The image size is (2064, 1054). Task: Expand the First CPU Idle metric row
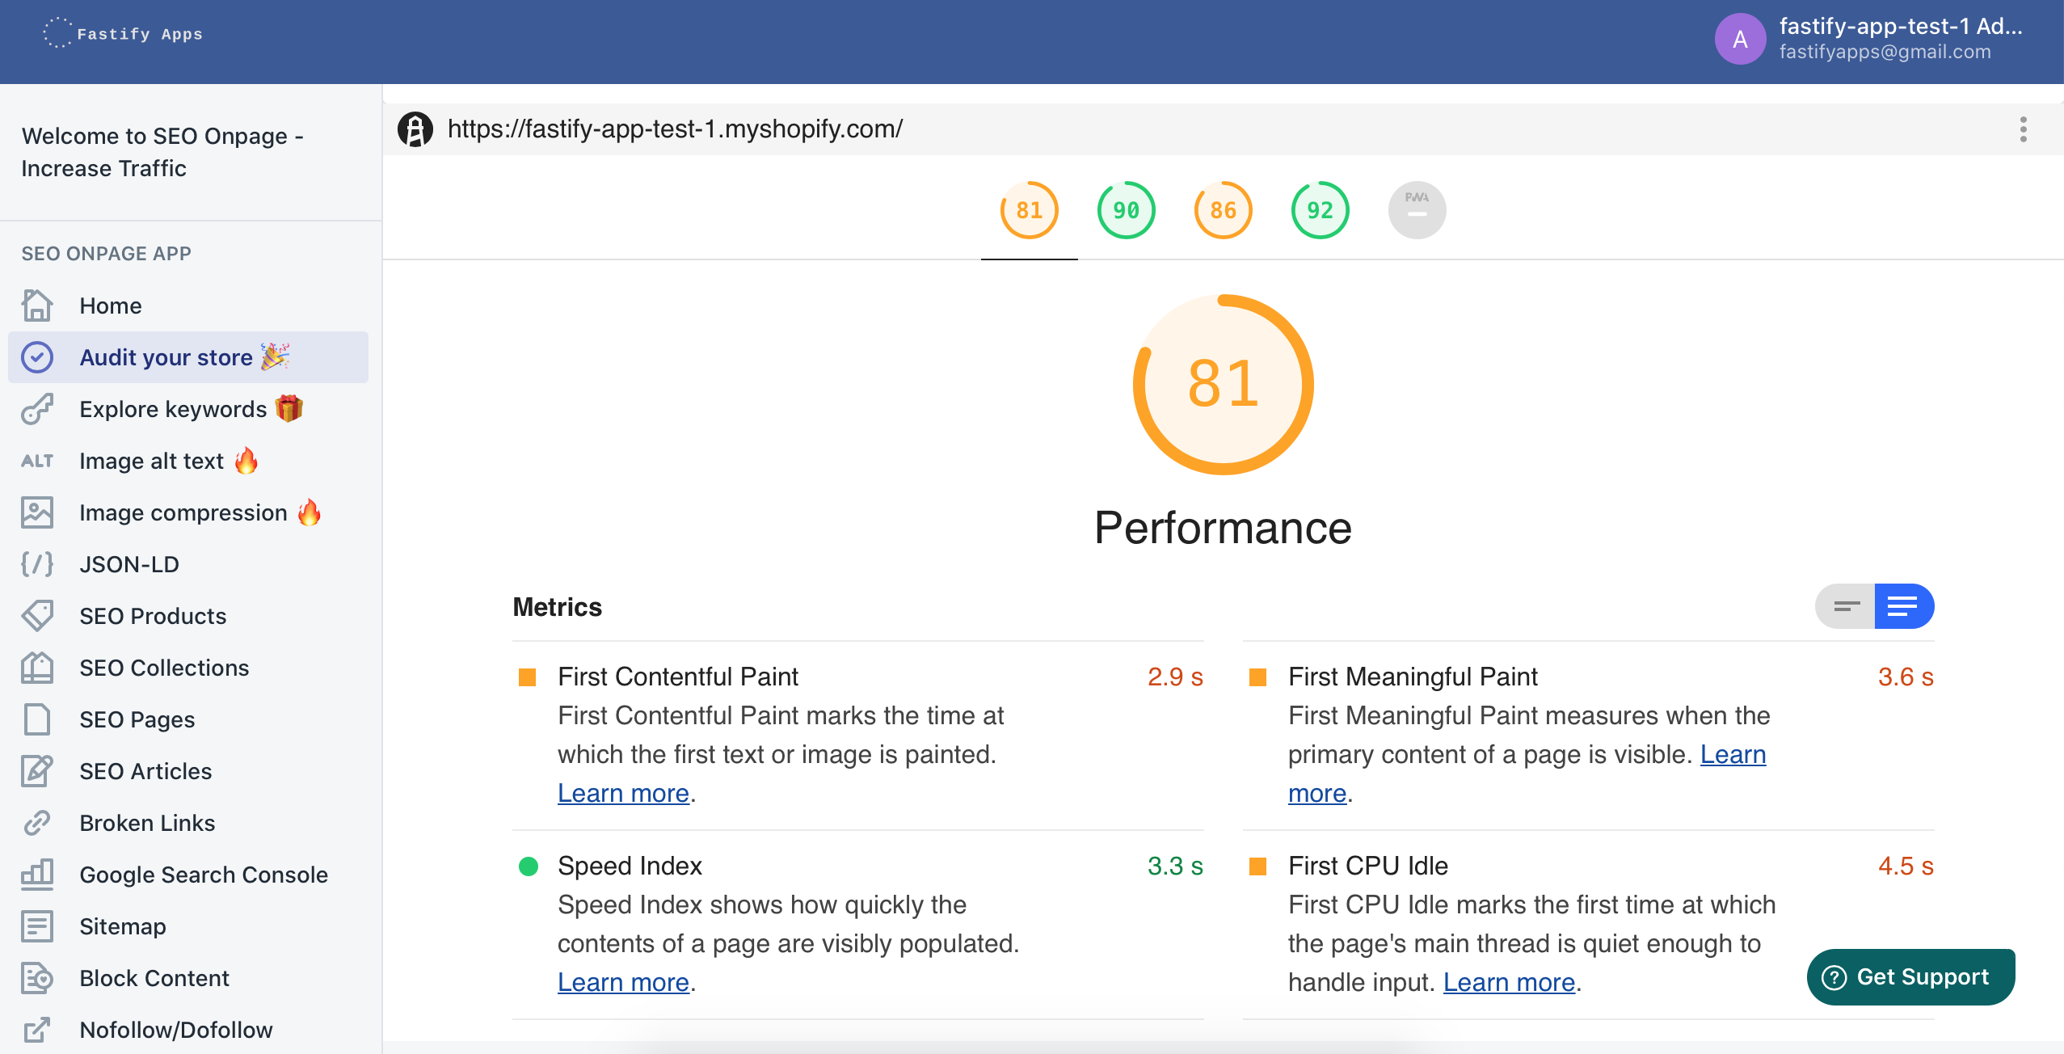1367,866
